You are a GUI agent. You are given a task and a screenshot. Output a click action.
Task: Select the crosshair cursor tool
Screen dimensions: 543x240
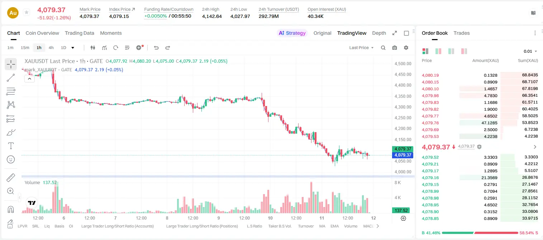pyautogui.click(x=11, y=64)
